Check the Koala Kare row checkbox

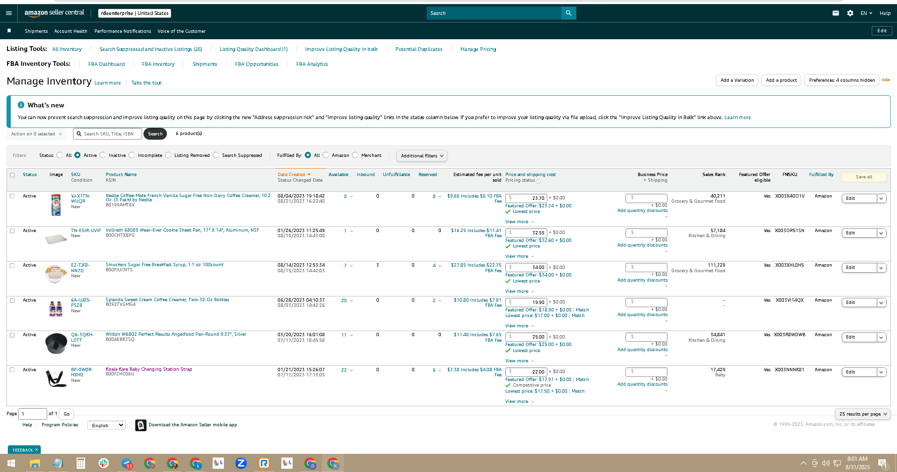(x=12, y=370)
